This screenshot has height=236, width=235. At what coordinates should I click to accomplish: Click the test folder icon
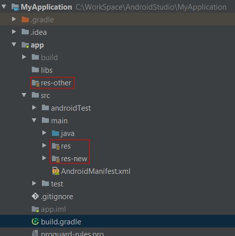[x=45, y=183]
